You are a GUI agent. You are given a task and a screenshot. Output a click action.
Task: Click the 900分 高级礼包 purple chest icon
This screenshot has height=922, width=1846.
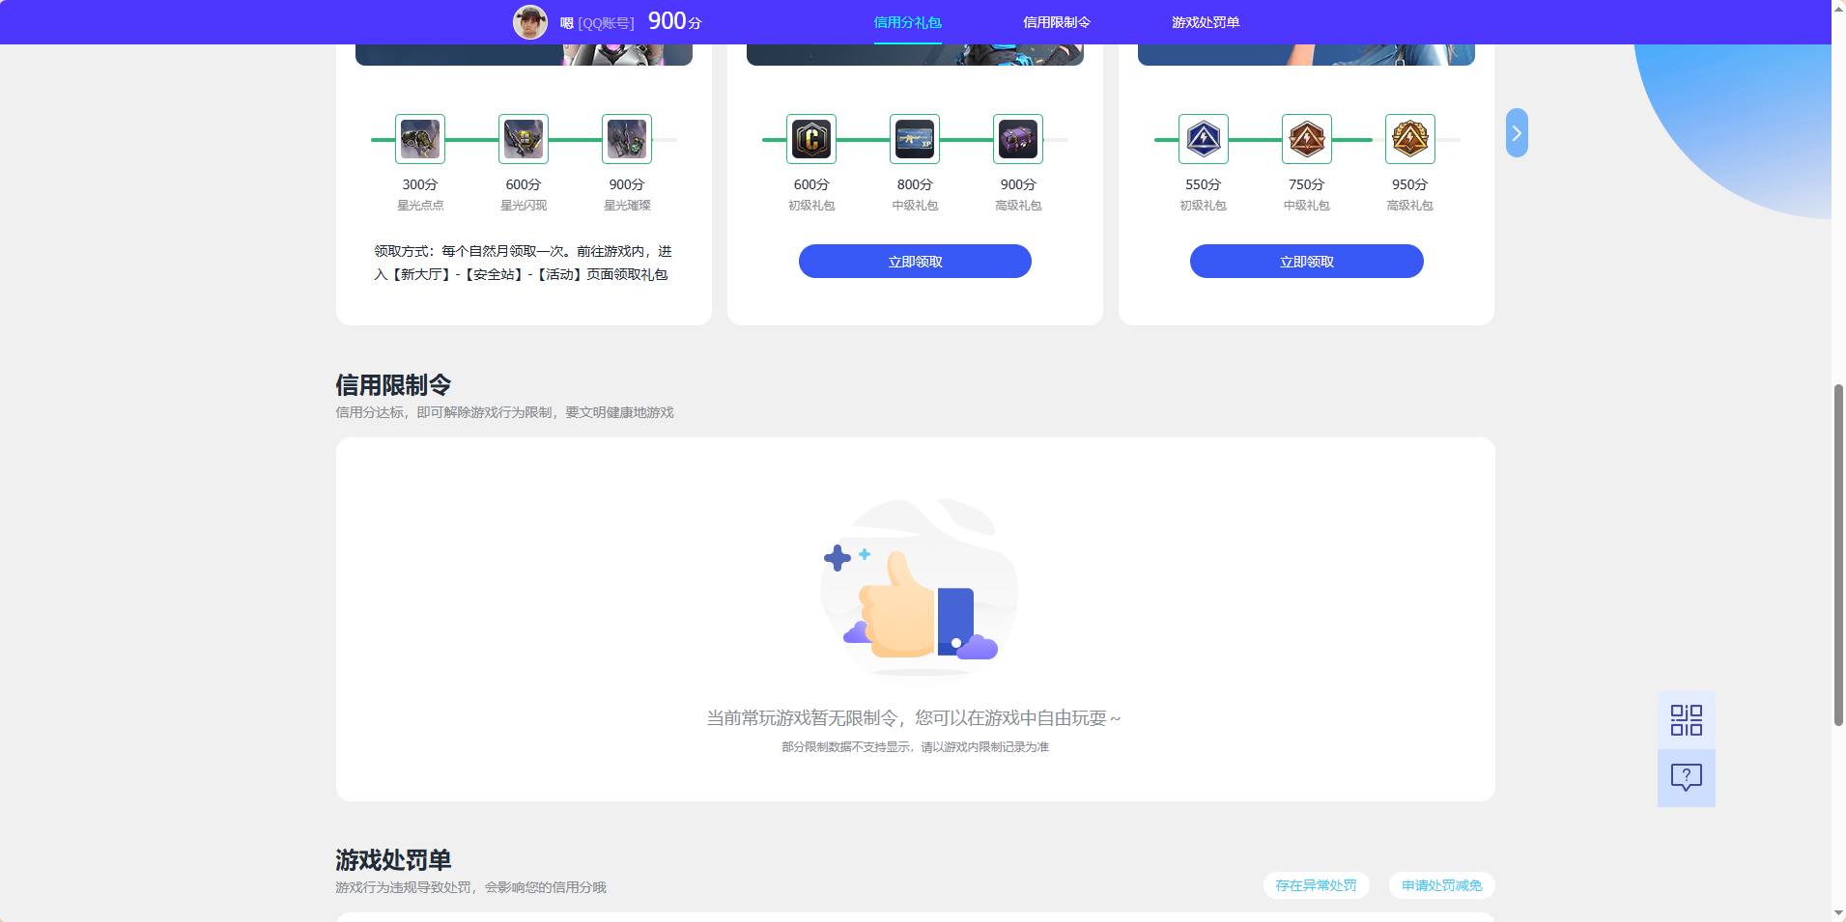click(x=1018, y=139)
